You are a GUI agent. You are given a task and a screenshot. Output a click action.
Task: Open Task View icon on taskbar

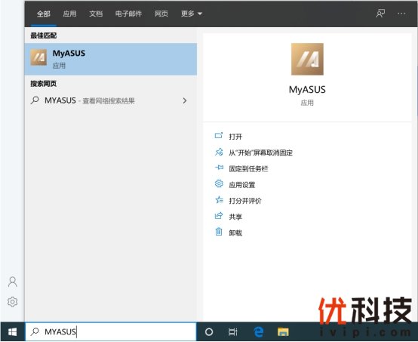(232, 332)
